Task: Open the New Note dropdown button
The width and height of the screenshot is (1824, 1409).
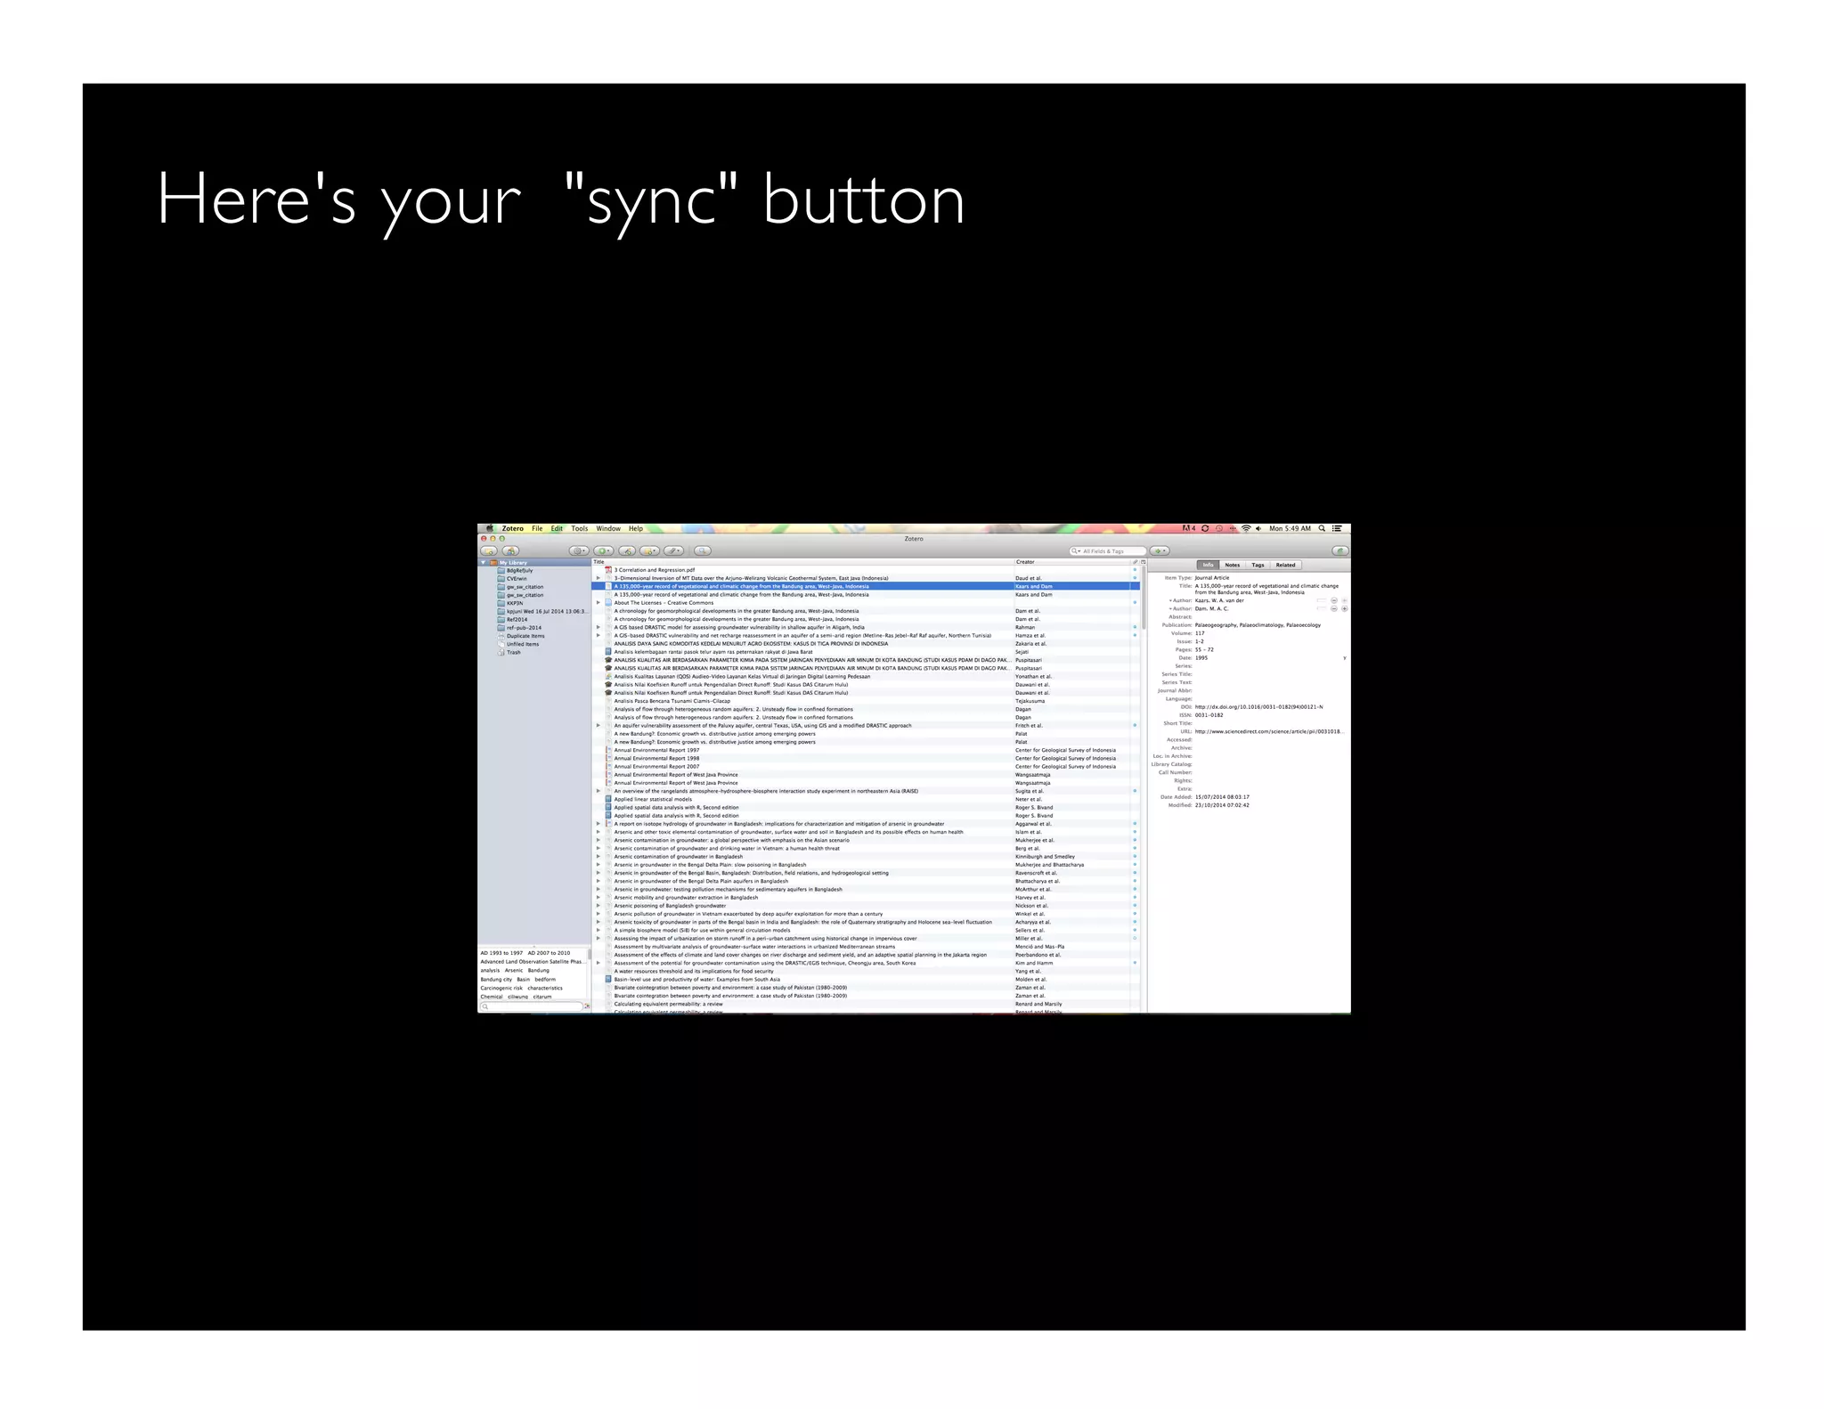Action: pos(649,550)
